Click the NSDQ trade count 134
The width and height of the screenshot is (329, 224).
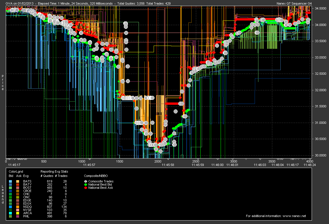pyautogui.click(x=64, y=207)
